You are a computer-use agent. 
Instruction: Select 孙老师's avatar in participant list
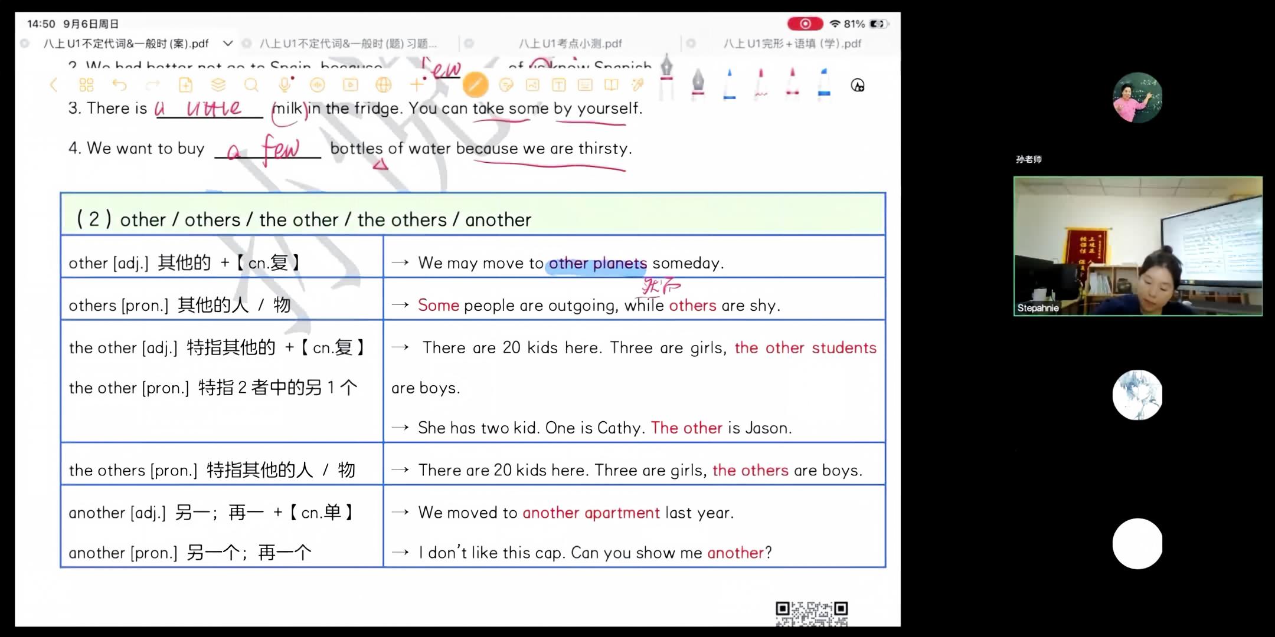1137,97
